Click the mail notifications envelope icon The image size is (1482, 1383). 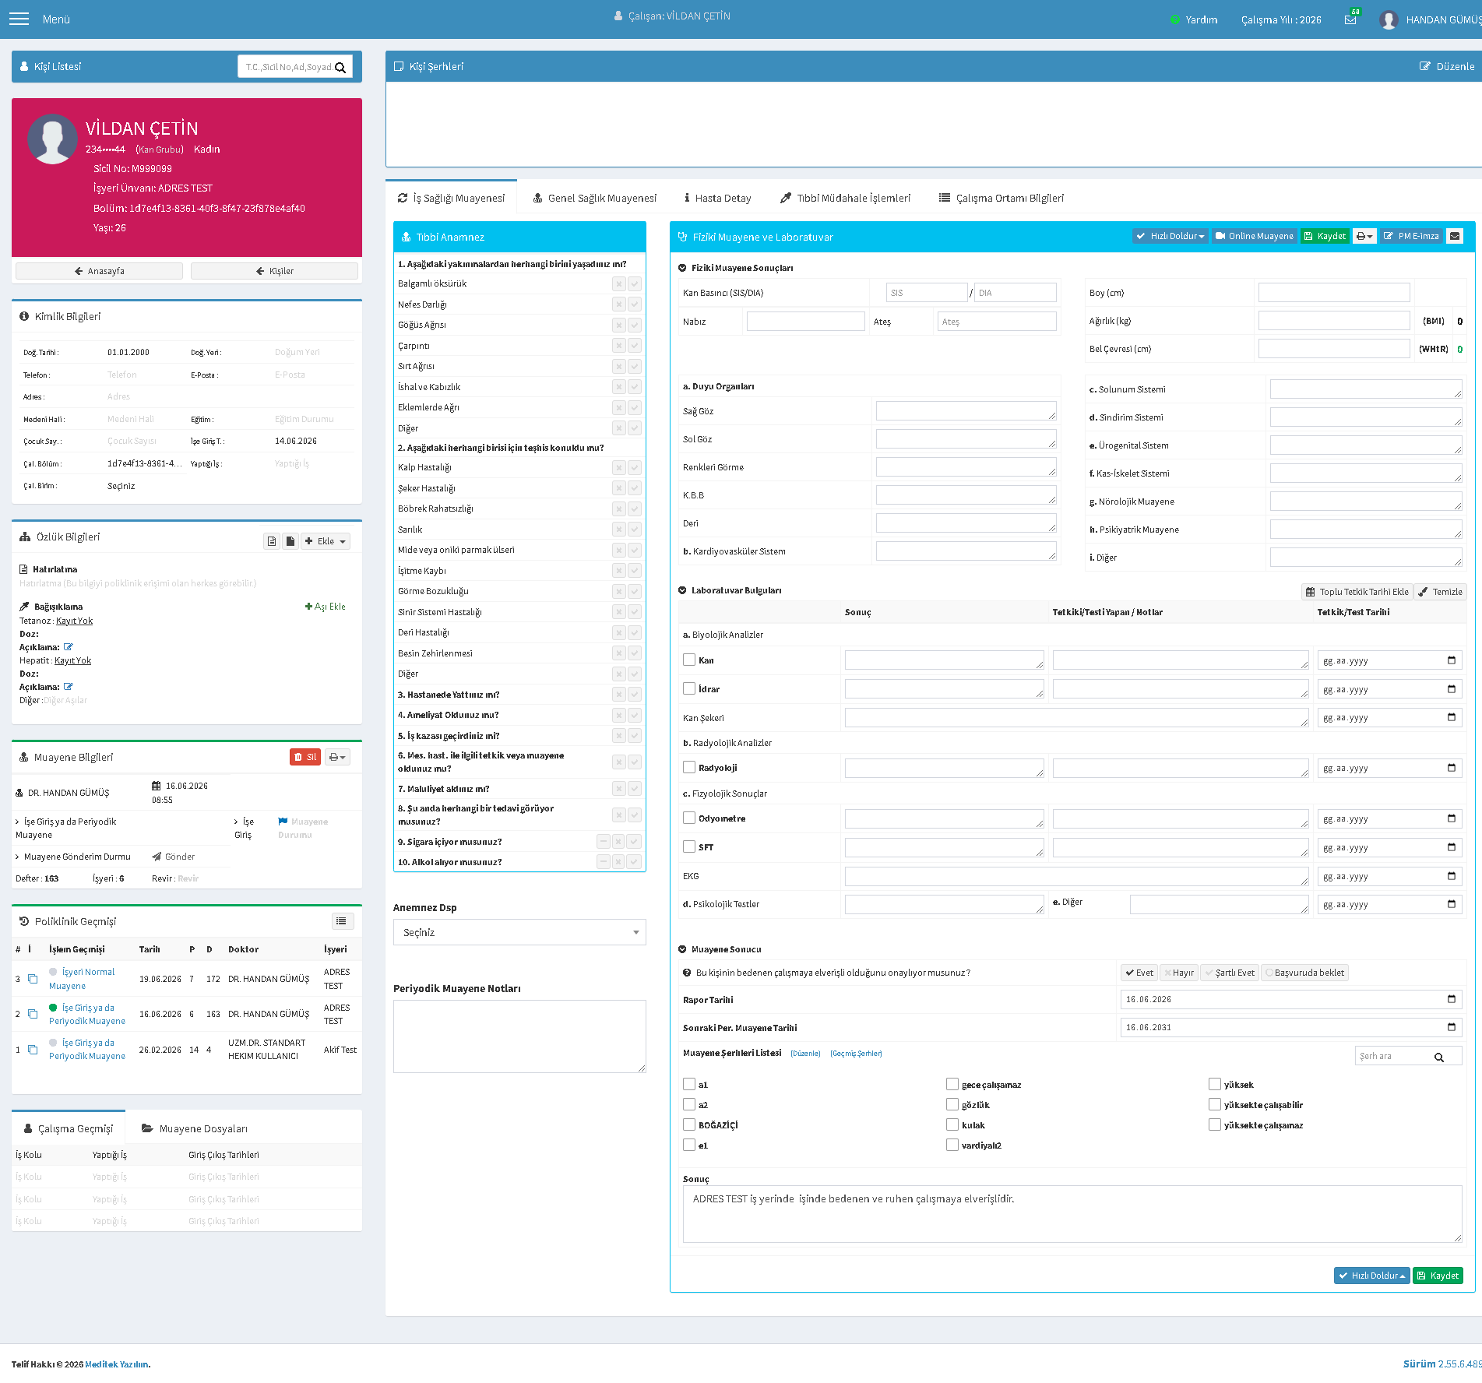[1350, 19]
